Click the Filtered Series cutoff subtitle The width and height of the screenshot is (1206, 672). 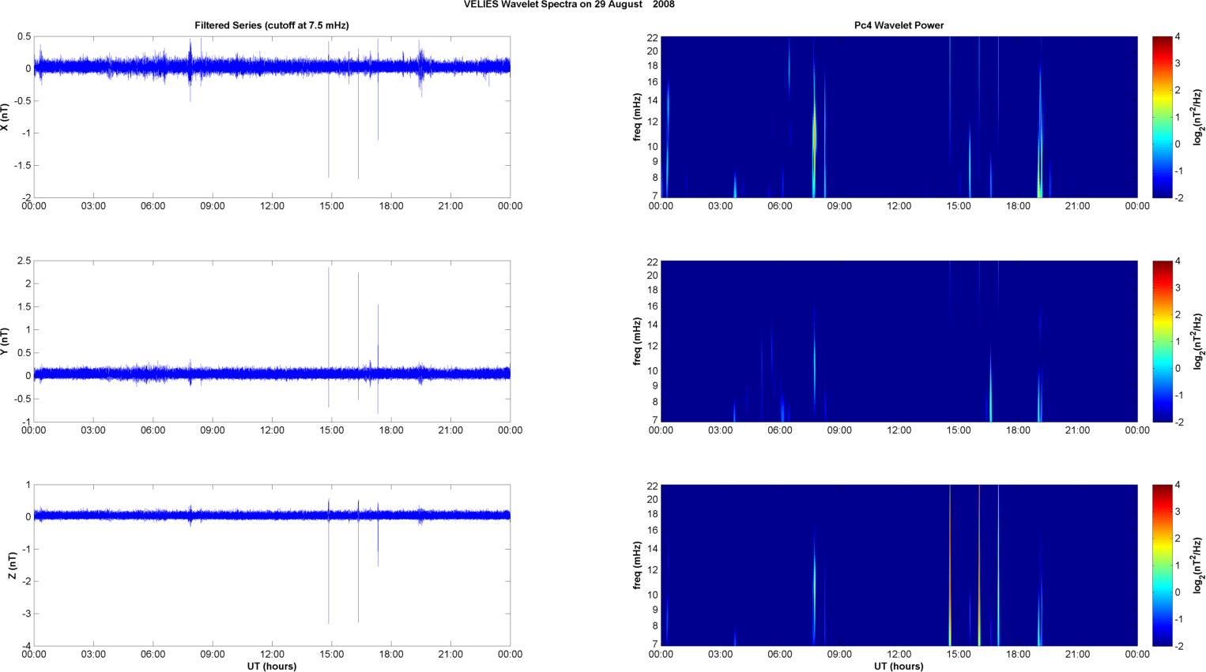click(x=271, y=25)
